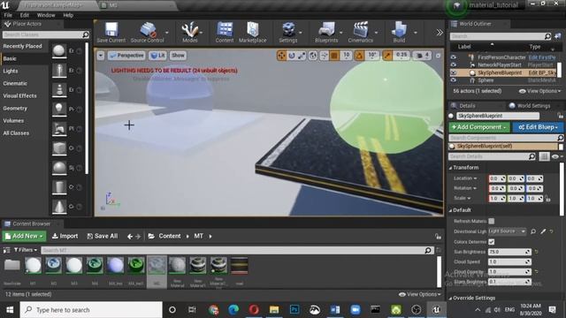Click the Edit Blueprint button
566x318 pixels.
click(x=538, y=127)
